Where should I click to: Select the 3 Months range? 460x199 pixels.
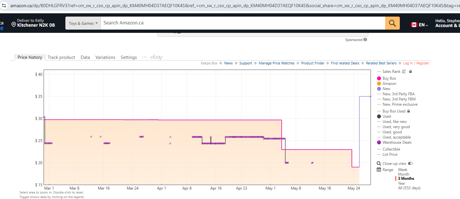click(406, 179)
